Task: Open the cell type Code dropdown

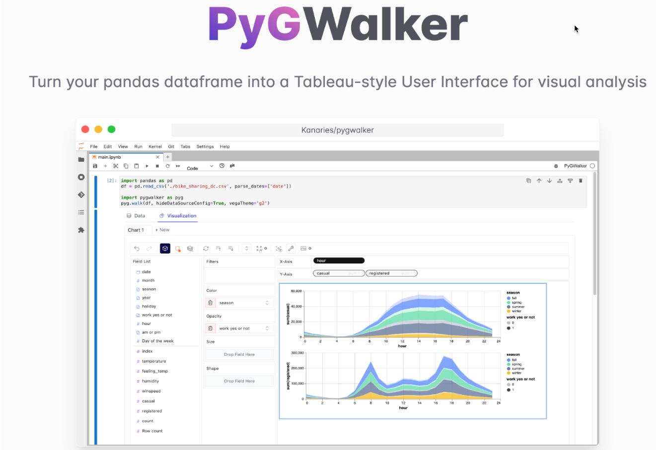Action: (200, 167)
